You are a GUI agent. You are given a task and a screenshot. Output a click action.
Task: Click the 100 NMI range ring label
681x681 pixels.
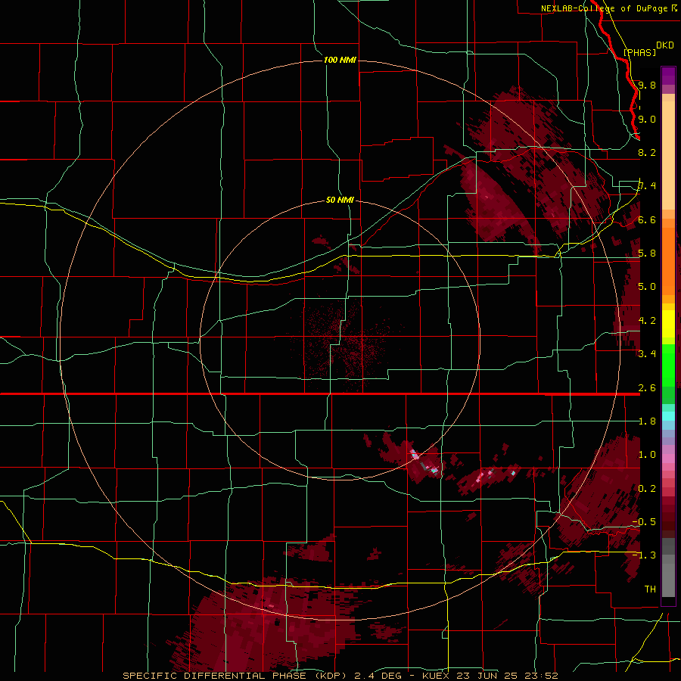340,60
